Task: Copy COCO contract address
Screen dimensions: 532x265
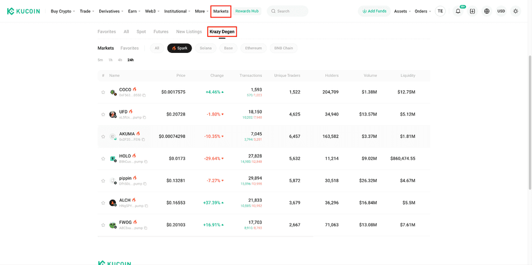Action: 144,95
